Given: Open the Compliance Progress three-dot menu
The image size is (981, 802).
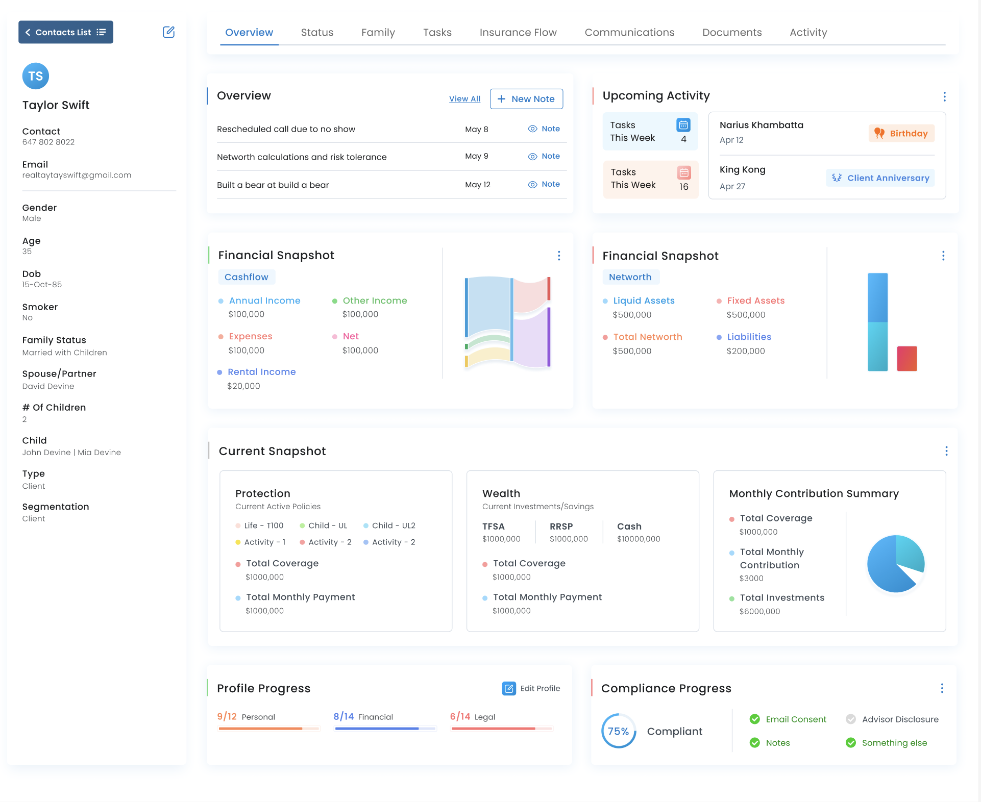Looking at the screenshot, I should tap(942, 688).
